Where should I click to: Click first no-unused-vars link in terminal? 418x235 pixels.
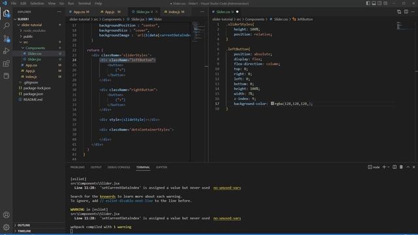coord(227,188)
